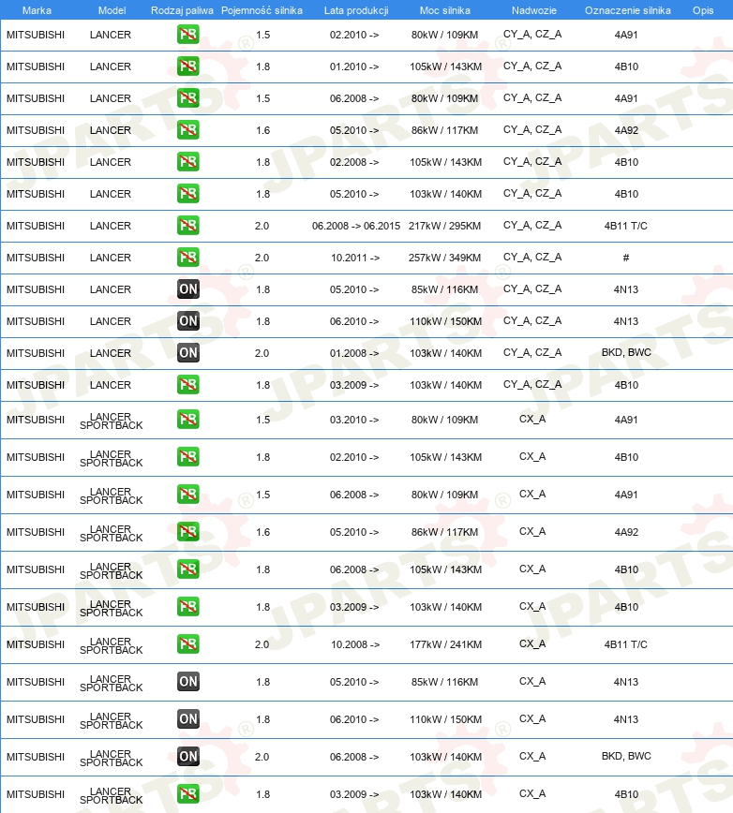
Task: Click 'LANCER SPORTBACK' in the 177kW / 241KM row
Action: coord(111,645)
